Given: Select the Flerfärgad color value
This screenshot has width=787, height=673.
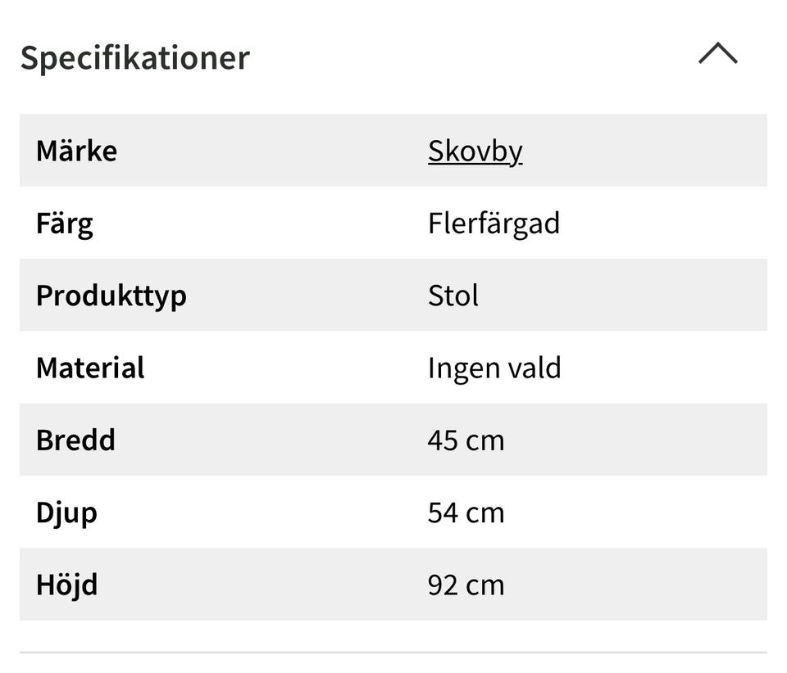Looking at the screenshot, I should [x=494, y=224].
